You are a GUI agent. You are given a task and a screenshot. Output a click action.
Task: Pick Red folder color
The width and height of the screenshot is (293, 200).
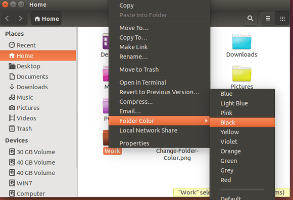(242, 180)
